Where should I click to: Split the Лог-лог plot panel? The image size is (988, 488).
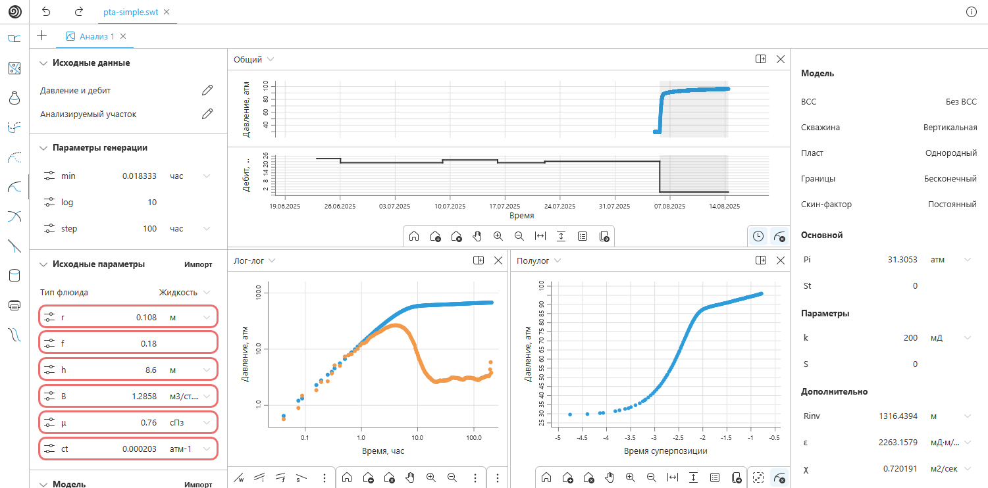(479, 260)
